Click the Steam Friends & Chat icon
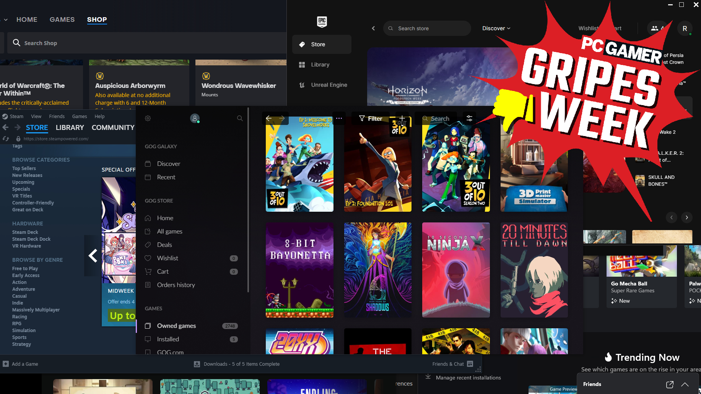 pyautogui.click(x=470, y=364)
